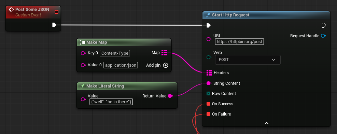Click the Request Handle label
The height and width of the screenshot is (134, 337).
(305, 36)
